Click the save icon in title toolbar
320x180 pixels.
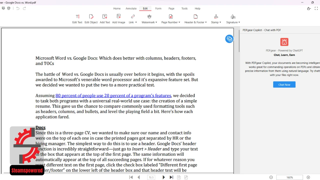tap(3, 8)
